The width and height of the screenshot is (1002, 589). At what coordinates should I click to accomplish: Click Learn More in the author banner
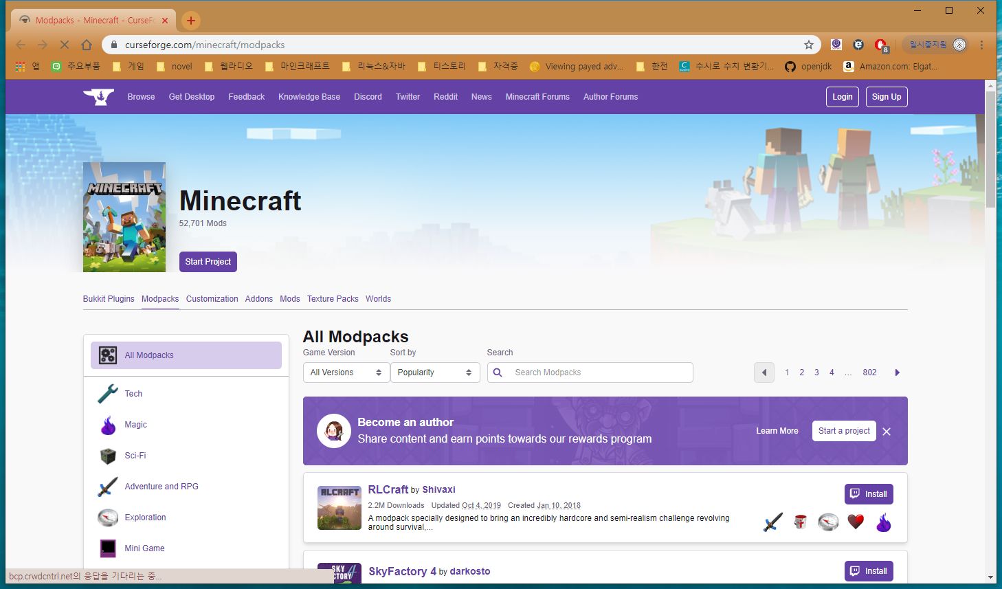point(777,431)
